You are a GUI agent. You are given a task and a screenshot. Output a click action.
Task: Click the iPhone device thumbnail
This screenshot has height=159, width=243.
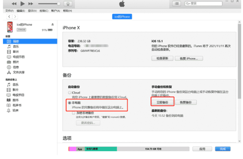pyautogui.click(x=10, y=27)
